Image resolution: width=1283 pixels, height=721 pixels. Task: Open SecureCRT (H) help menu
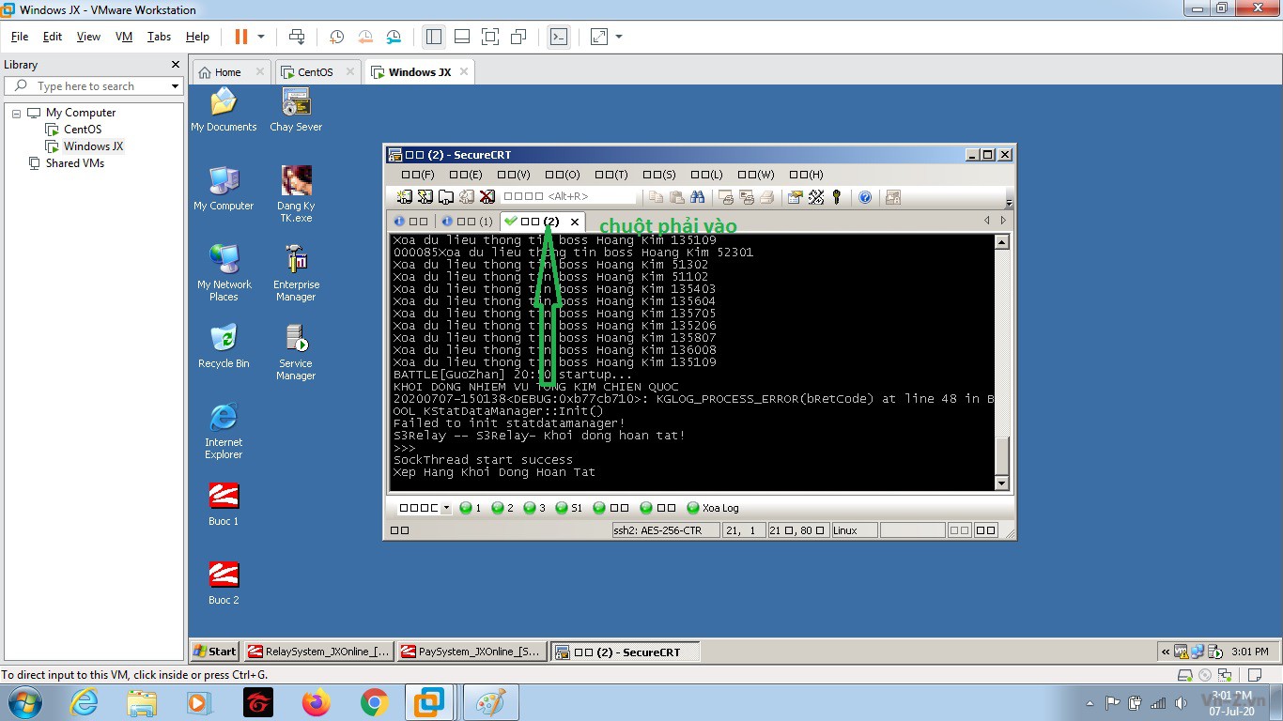[806, 175]
